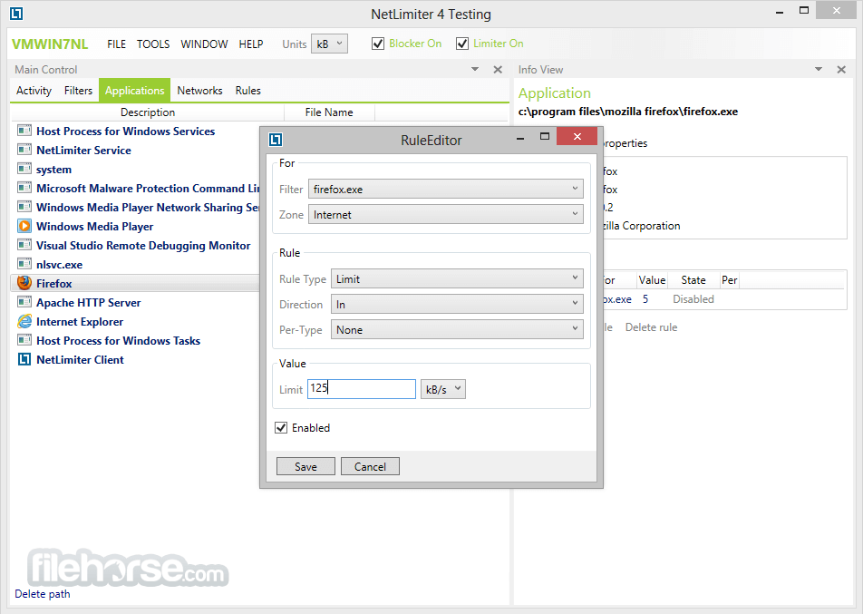This screenshot has height=614, width=863.
Task: Click the VMWIN7NL host name
Action: 50,44
